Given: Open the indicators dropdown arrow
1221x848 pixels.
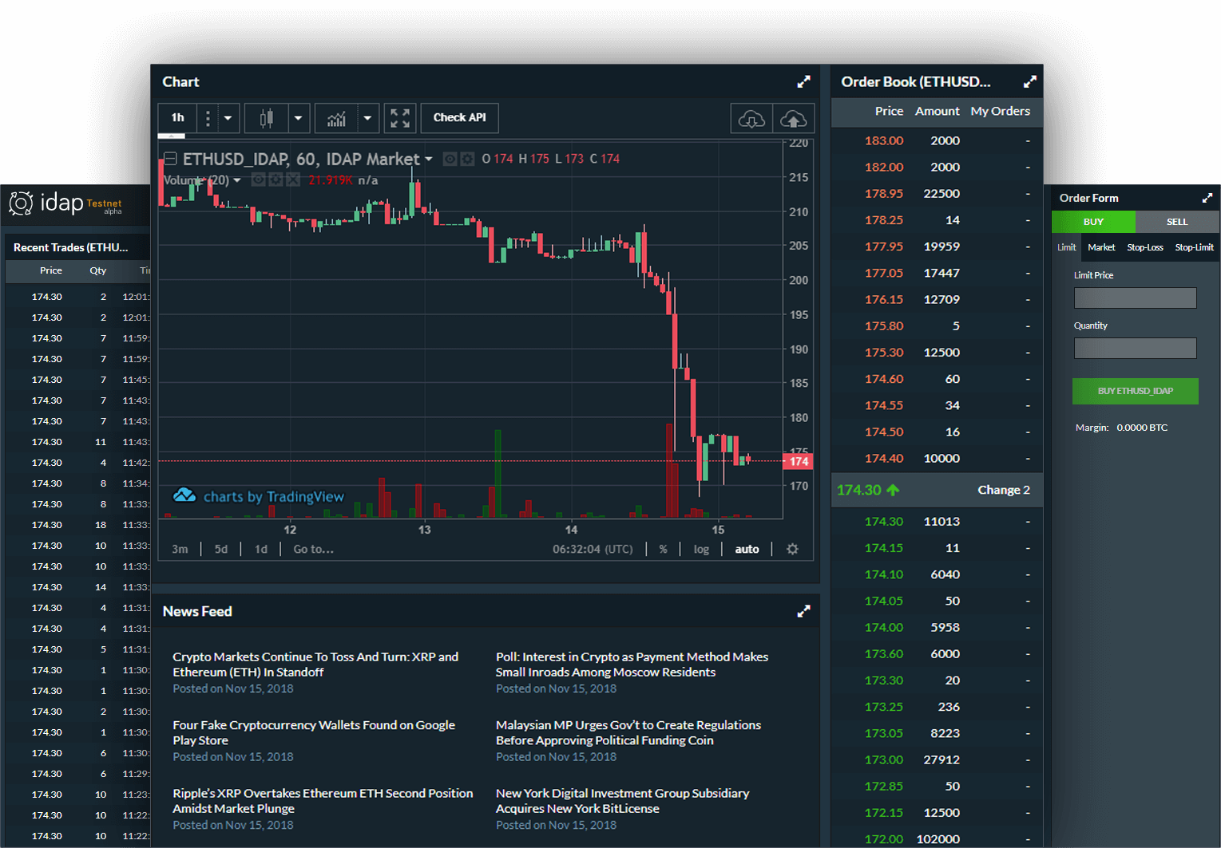Looking at the screenshot, I should tap(367, 118).
